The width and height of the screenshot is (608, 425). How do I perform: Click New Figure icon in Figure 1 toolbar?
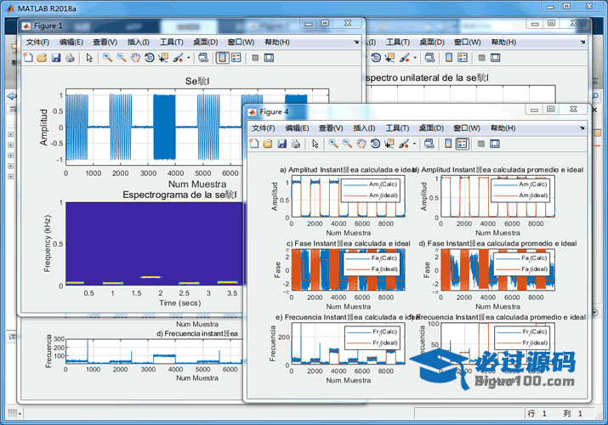[x=28, y=58]
